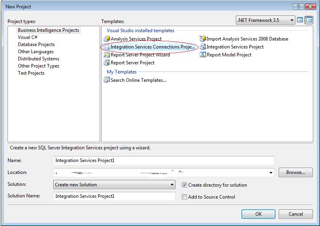The image size is (320, 226).
Task: Switch templates to small icons view
Action: 309,20
